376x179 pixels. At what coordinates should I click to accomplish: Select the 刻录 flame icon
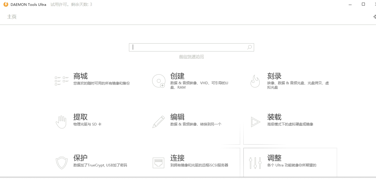pyautogui.click(x=255, y=81)
